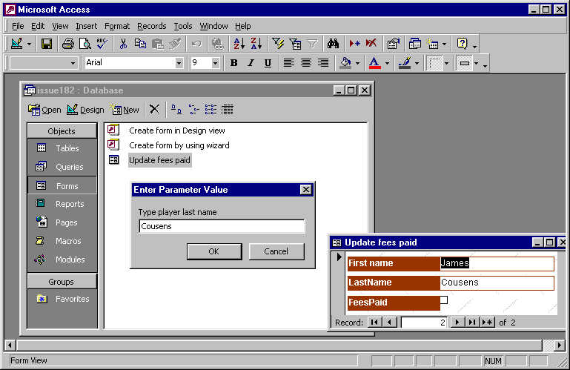The width and height of the screenshot is (570, 370).
Task: Click the Cut scissors icon
Action: [x=123, y=44]
